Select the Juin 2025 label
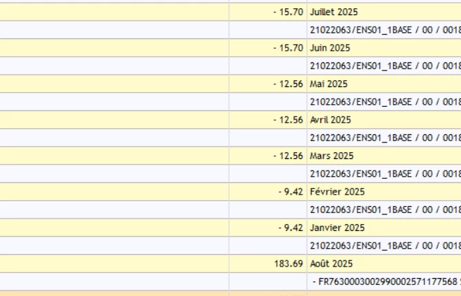This screenshot has height=296, width=461. point(330,48)
